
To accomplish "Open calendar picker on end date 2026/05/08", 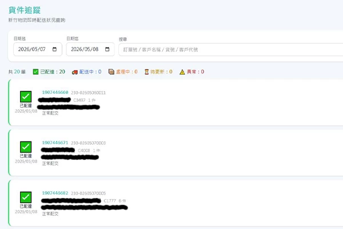I will [x=107, y=49].
